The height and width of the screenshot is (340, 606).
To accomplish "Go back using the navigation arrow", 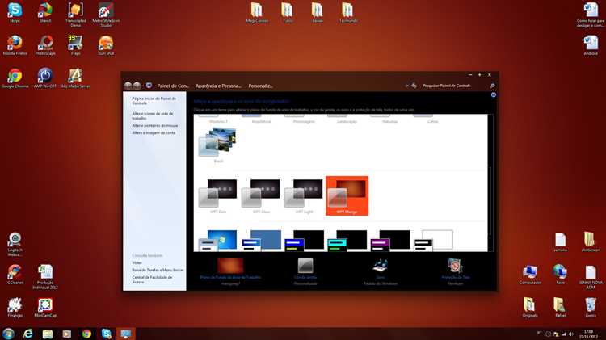I will [128, 86].
